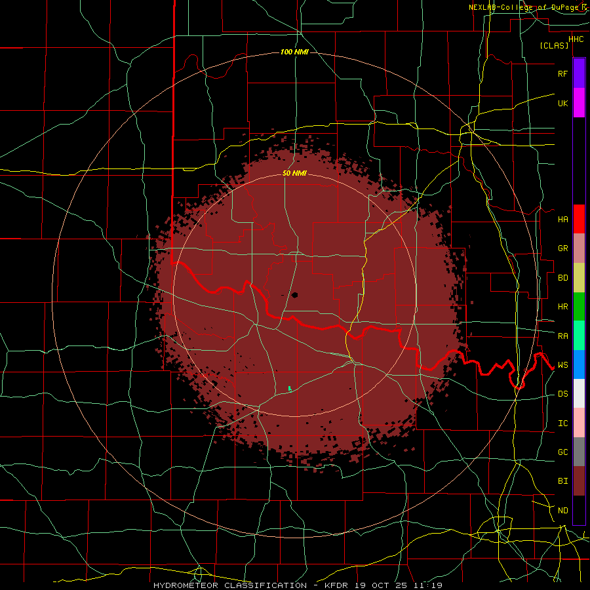The height and width of the screenshot is (590, 590).
Task: Click the black radar site dot
Action: point(294,295)
